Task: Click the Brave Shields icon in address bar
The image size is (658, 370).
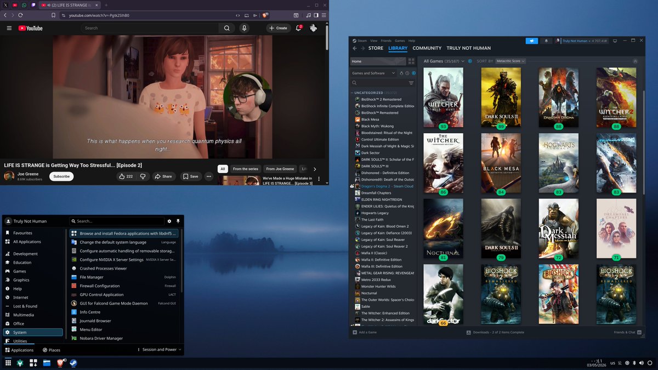Action: coord(265,15)
